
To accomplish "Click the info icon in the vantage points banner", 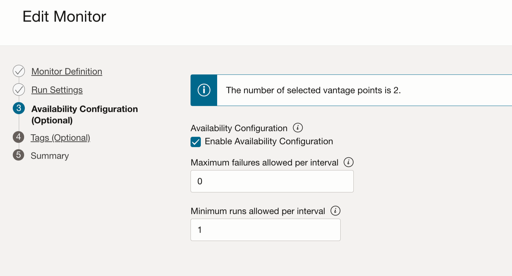I will [x=204, y=90].
